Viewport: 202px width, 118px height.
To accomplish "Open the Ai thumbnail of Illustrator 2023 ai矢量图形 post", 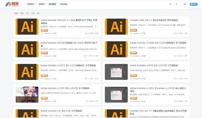I will click(x=27, y=27).
